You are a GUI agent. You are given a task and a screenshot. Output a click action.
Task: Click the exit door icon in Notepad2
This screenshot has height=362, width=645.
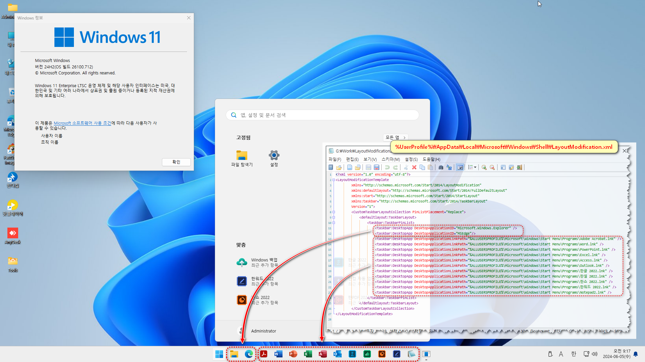[x=519, y=167]
